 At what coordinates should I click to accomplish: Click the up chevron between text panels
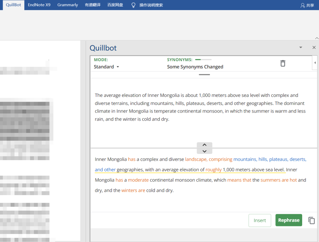204,145
